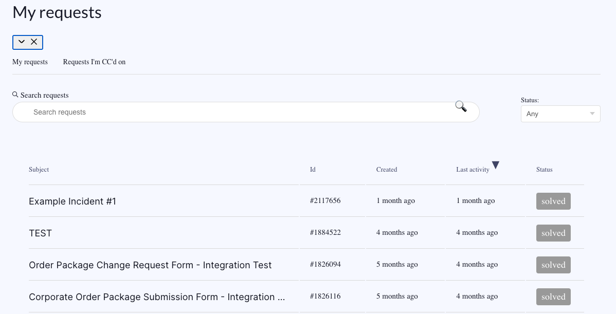Select request id #1826116
The width and height of the screenshot is (616, 314).
[325, 296]
